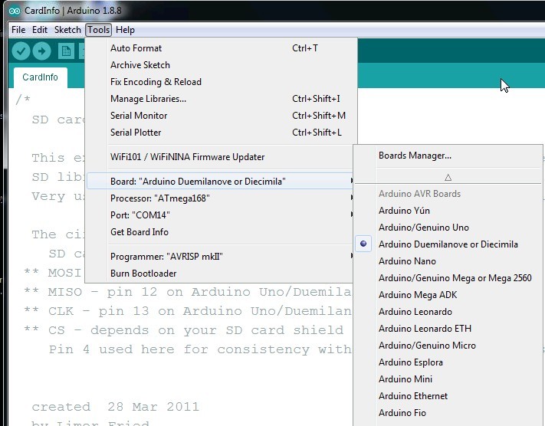Select the Arduino Mini board
545x426 pixels.
point(448,379)
